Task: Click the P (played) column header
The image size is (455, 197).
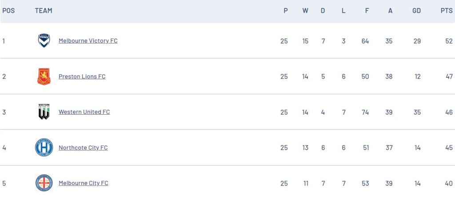Action: point(286,11)
